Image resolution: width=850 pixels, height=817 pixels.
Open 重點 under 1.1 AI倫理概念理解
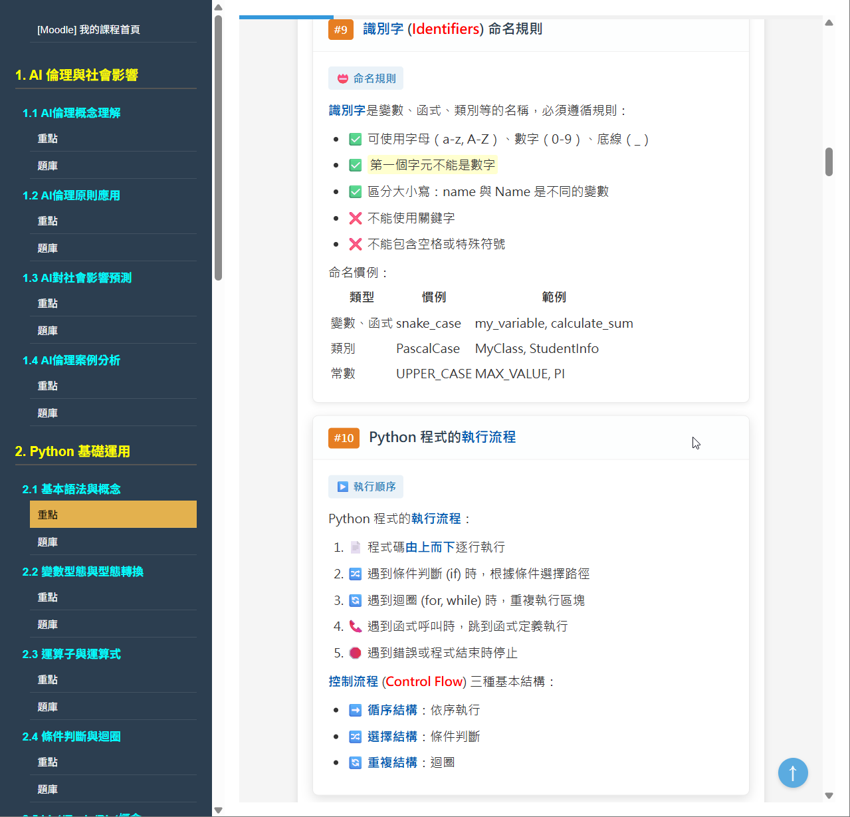[113, 139]
